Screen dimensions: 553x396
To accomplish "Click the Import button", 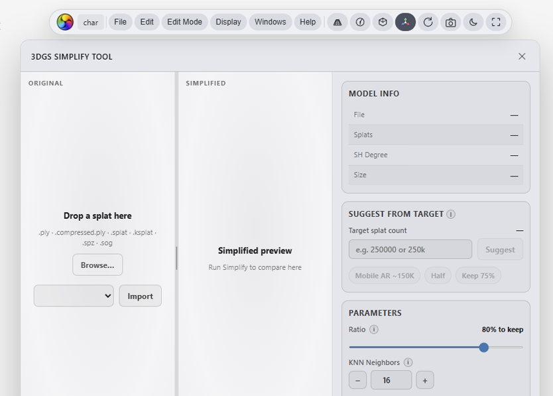I will tap(141, 296).
